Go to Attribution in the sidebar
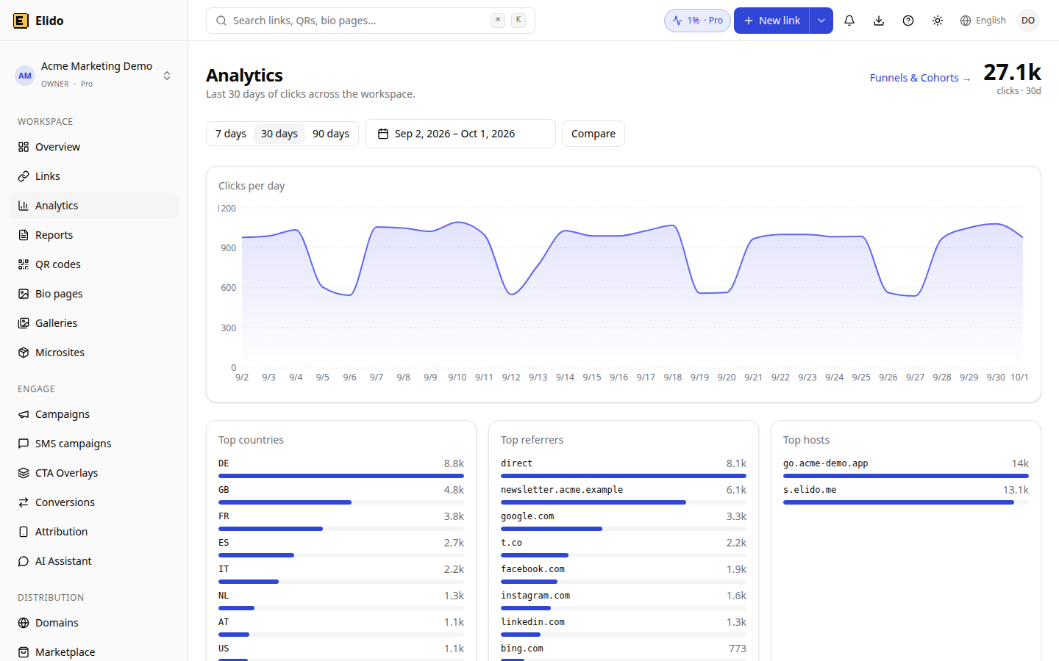The image size is (1059, 661). coord(94,532)
